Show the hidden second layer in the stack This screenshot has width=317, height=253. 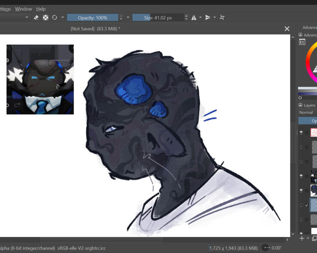301,147
